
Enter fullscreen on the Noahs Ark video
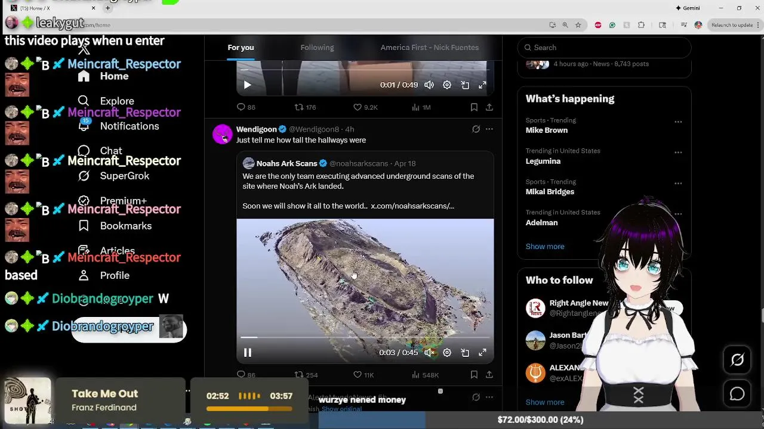pos(482,353)
